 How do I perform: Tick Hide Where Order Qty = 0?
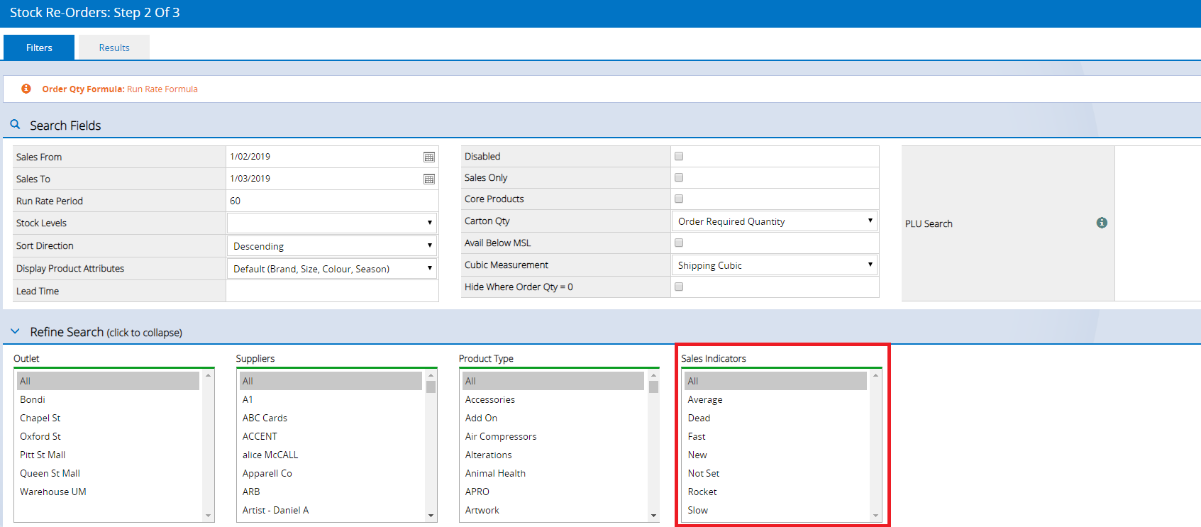coord(679,287)
